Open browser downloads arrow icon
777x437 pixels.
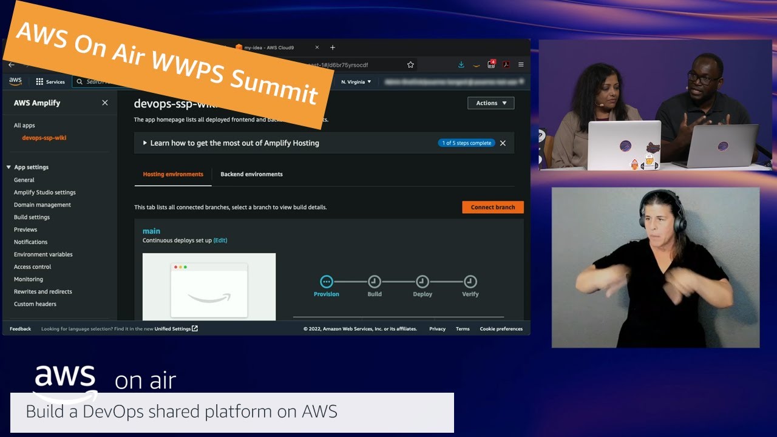(461, 64)
